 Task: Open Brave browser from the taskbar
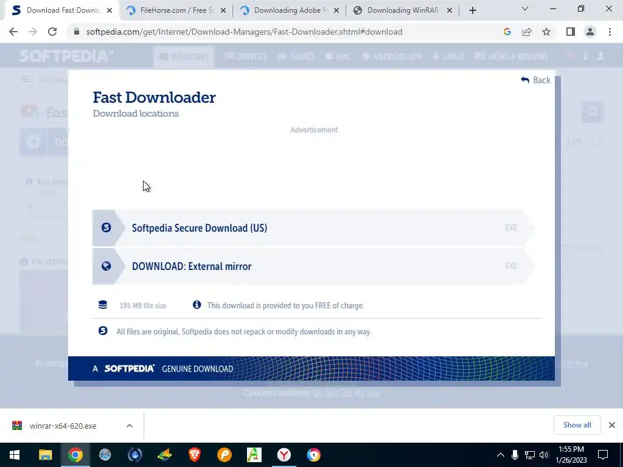tap(194, 455)
